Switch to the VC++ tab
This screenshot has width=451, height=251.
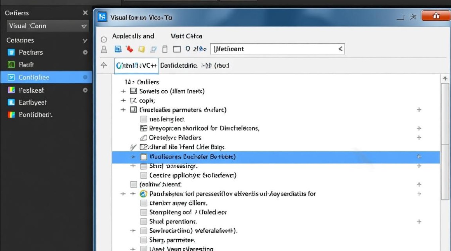click(x=136, y=66)
